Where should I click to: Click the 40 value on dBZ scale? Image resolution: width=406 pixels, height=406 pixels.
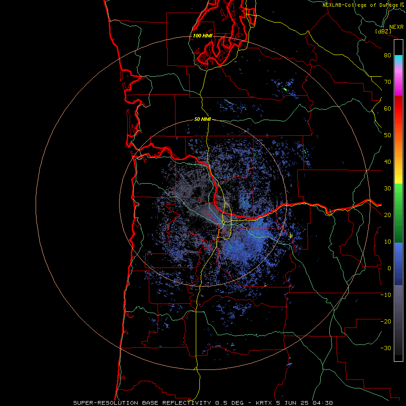click(388, 162)
